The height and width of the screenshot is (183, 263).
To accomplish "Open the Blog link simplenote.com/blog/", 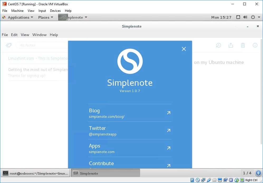I will 130,113.
